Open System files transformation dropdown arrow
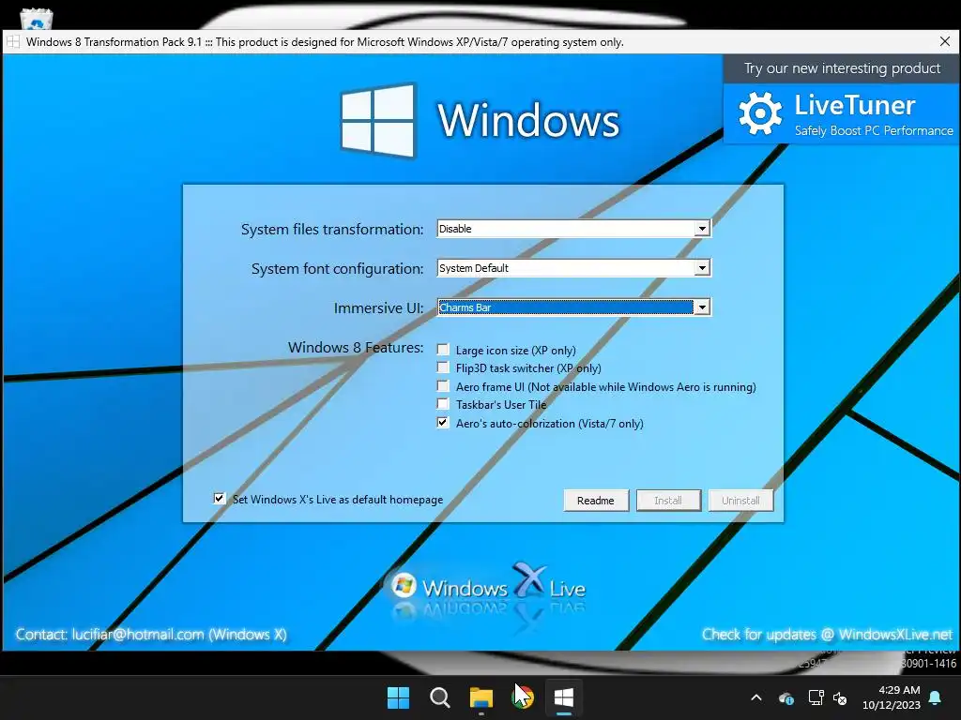This screenshot has height=720, width=961. pyautogui.click(x=702, y=229)
